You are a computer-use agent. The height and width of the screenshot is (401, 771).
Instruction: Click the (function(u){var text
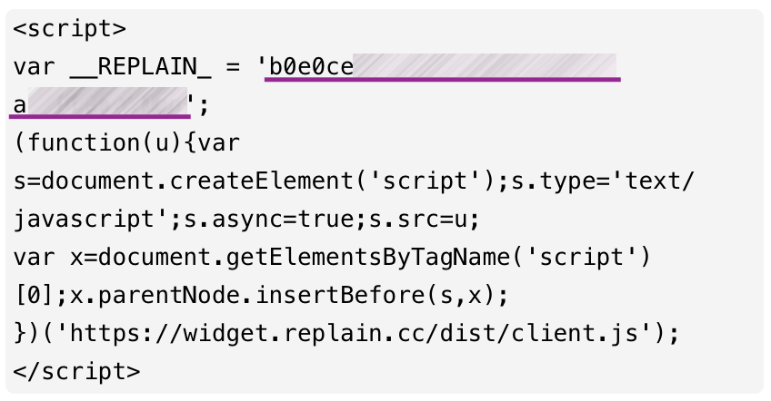coord(126,143)
